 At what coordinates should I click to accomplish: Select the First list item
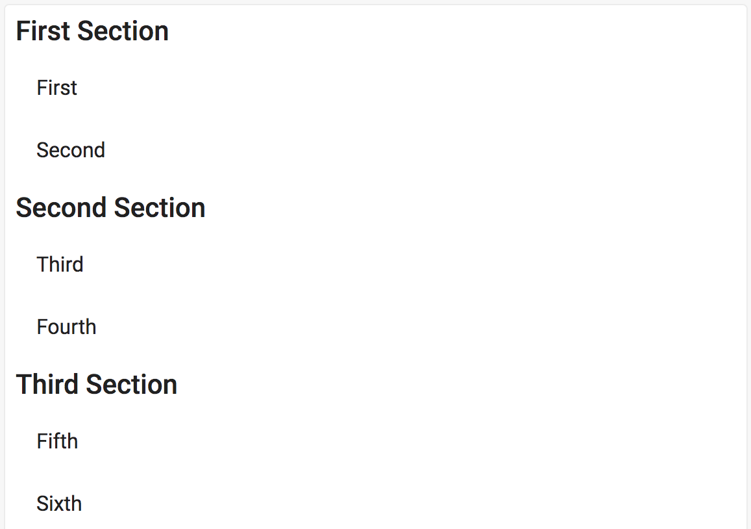[57, 88]
